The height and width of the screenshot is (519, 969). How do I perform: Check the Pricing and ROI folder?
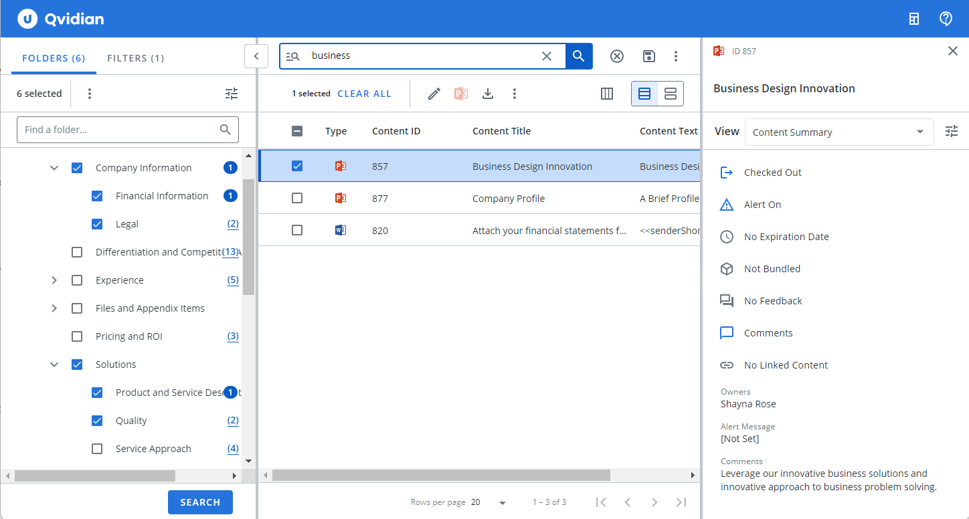point(77,336)
